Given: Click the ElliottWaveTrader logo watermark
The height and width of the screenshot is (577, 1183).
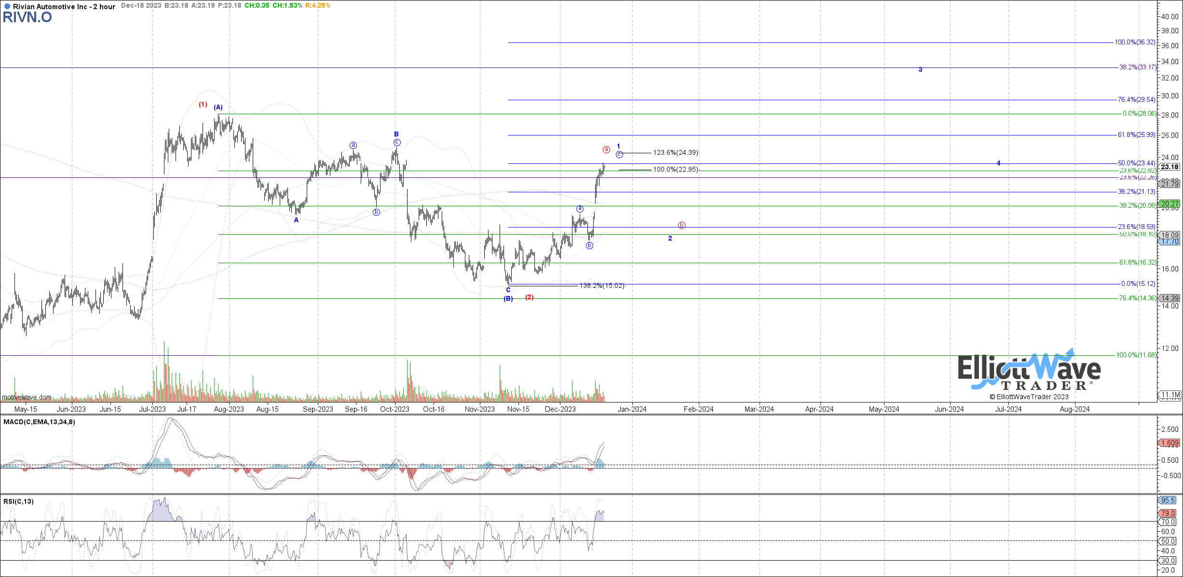Looking at the screenshot, I should point(1029,372).
